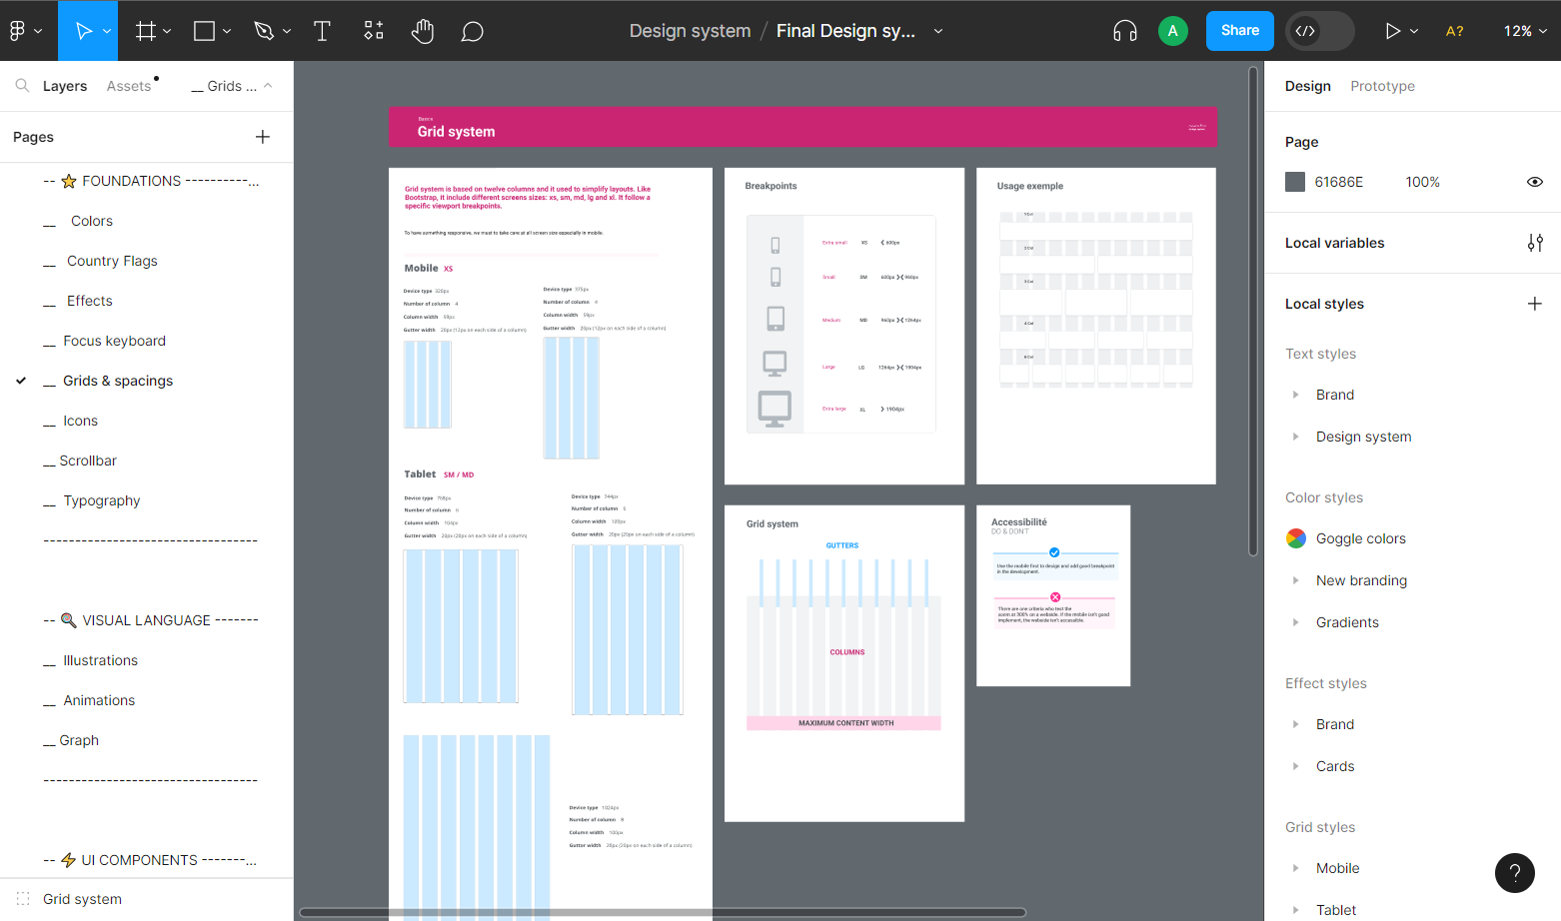Open the Goggle colors style
The image size is (1561, 921).
click(1361, 538)
